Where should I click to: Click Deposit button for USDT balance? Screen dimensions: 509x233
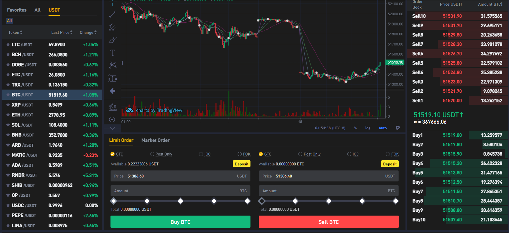click(x=241, y=164)
